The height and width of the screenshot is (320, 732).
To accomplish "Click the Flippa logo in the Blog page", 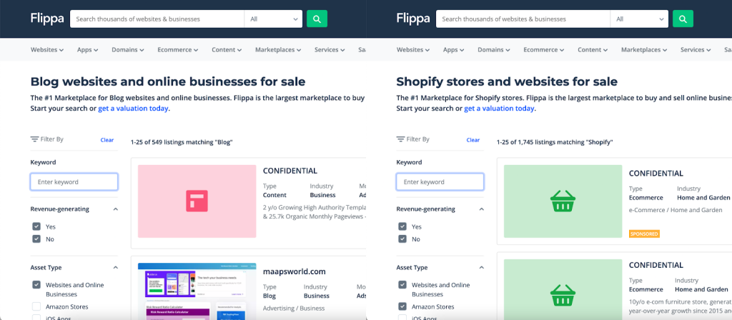I will click(47, 19).
